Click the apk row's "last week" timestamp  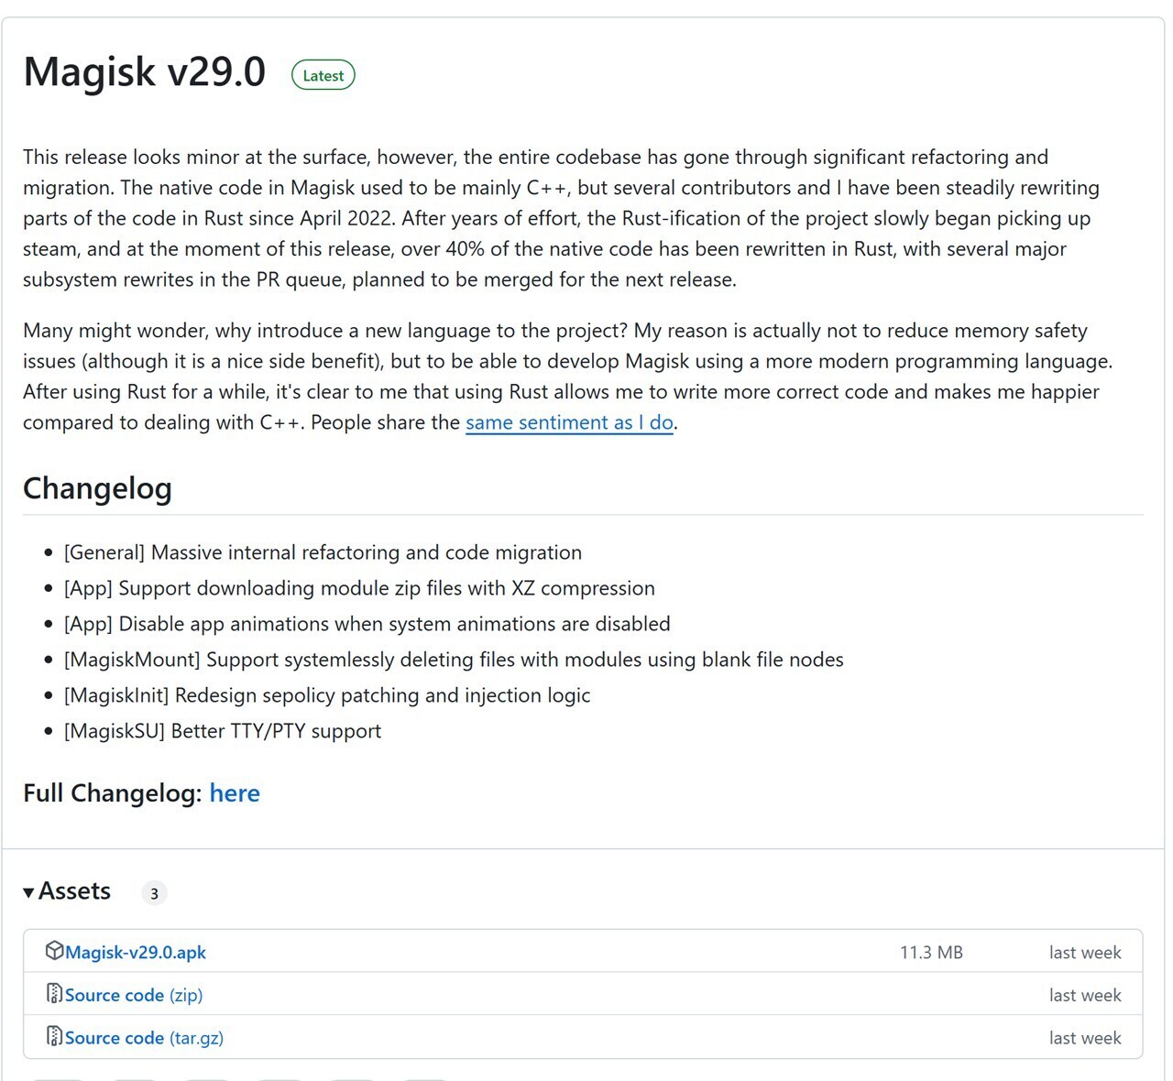1085,953
